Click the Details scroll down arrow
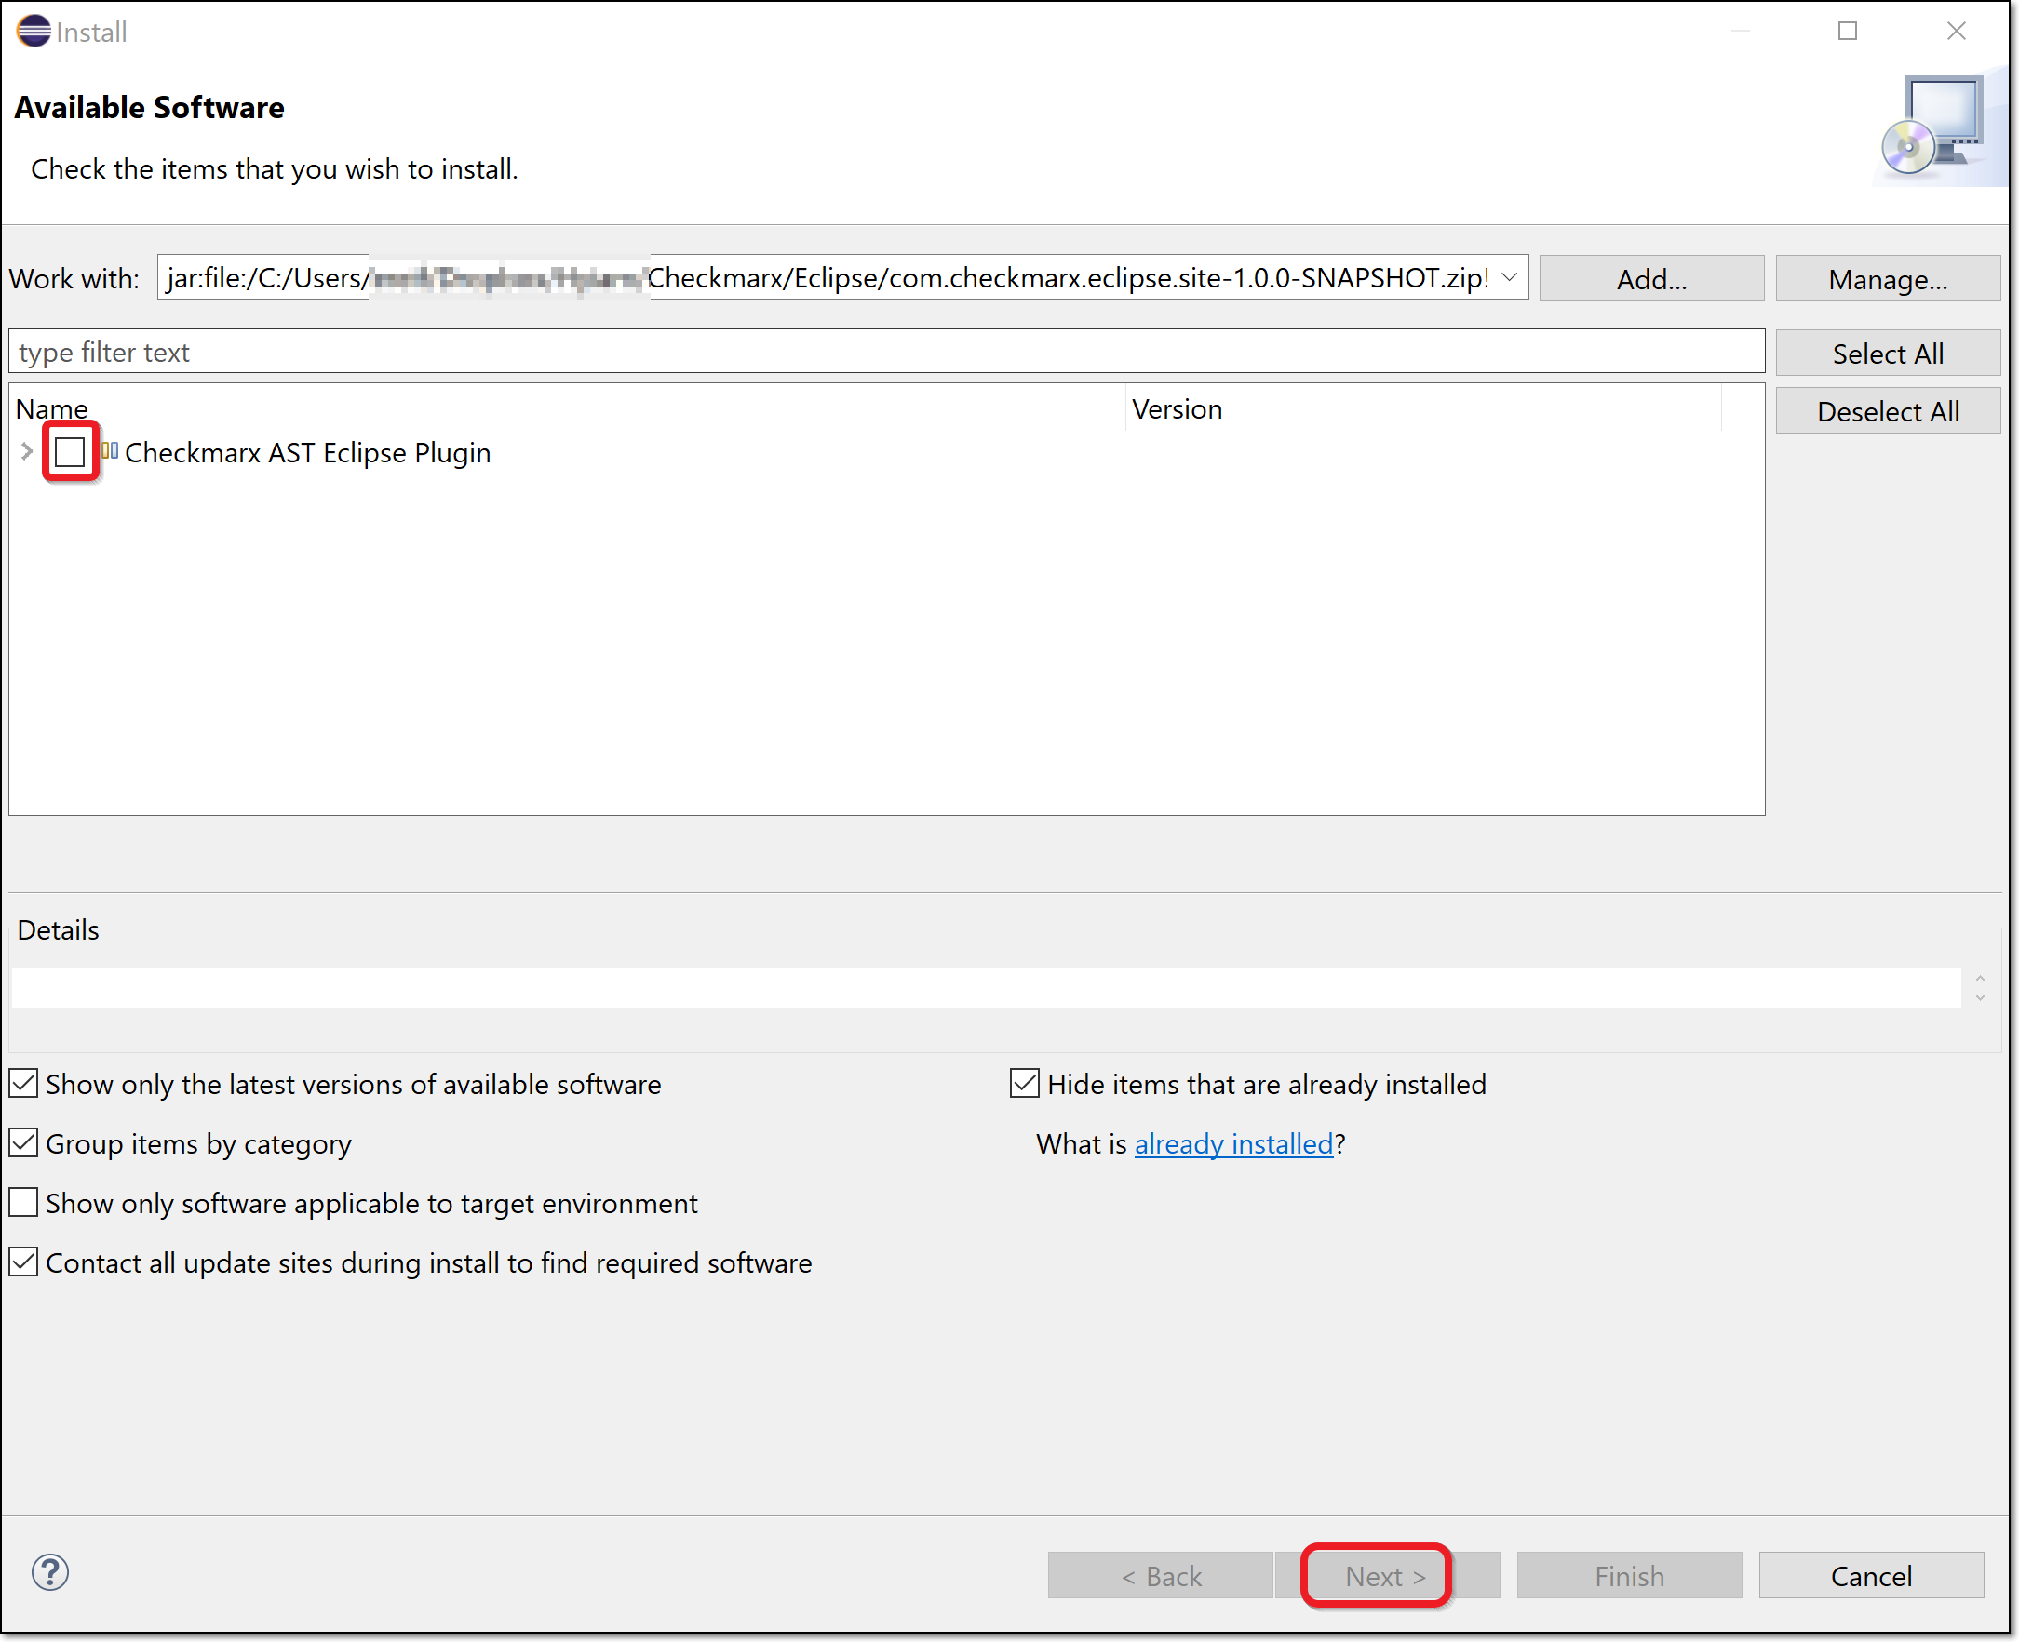This screenshot has width=2019, height=1642. coord(1980,998)
